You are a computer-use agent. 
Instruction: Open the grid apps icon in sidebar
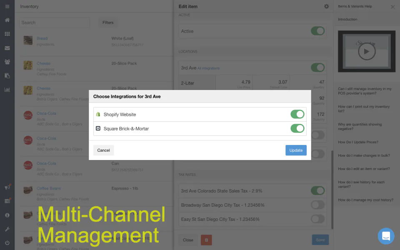pyautogui.click(x=7, y=34)
